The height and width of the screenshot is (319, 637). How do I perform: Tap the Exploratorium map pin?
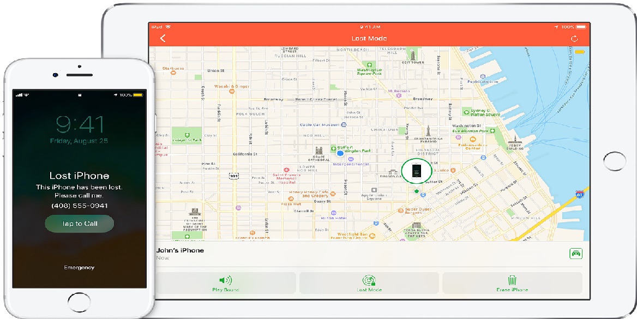482,76
